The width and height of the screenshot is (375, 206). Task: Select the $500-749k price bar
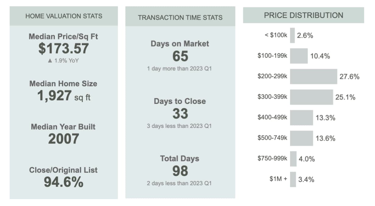pyautogui.click(x=301, y=138)
